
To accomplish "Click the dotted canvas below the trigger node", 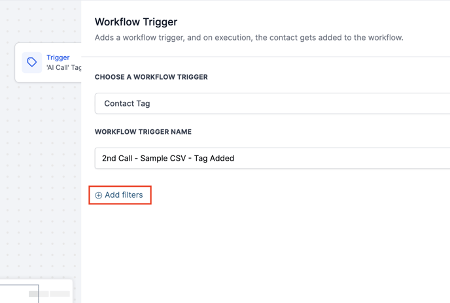I will [39, 163].
